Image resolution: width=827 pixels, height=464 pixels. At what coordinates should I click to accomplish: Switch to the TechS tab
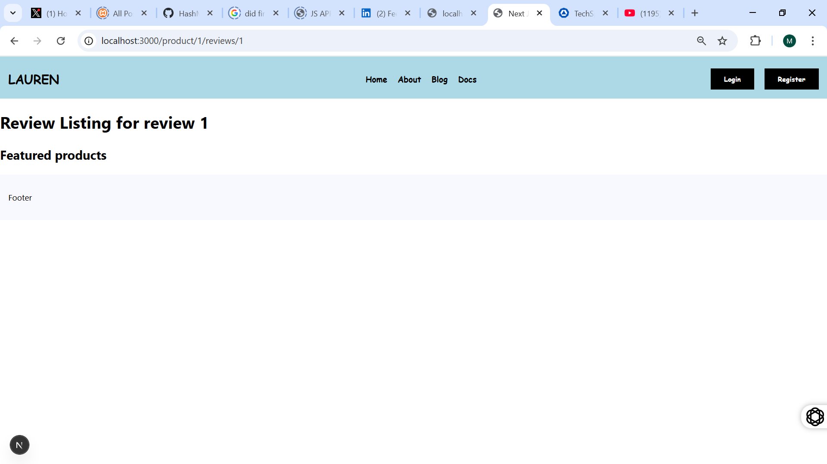(583, 13)
